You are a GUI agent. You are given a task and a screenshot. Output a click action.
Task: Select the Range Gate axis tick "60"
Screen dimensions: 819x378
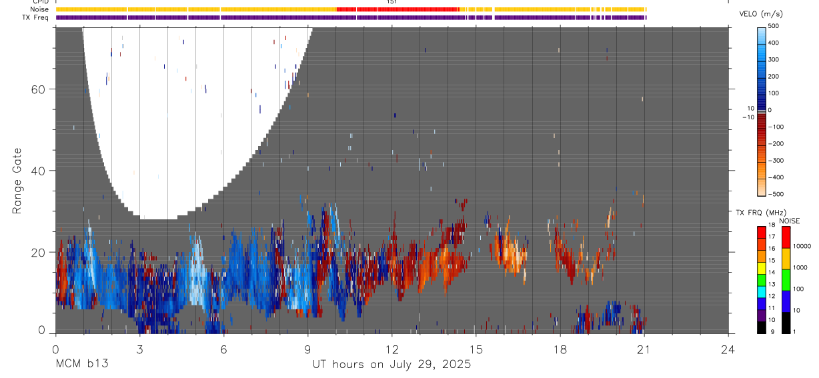coord(37,89)
